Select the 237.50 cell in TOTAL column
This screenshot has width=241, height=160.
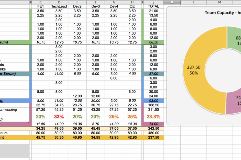[154, 137]
